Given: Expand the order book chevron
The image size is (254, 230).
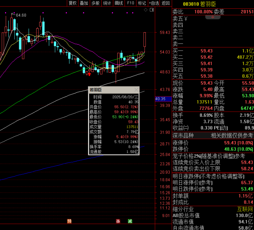Looking at the screenshot, I should (213, 17).
